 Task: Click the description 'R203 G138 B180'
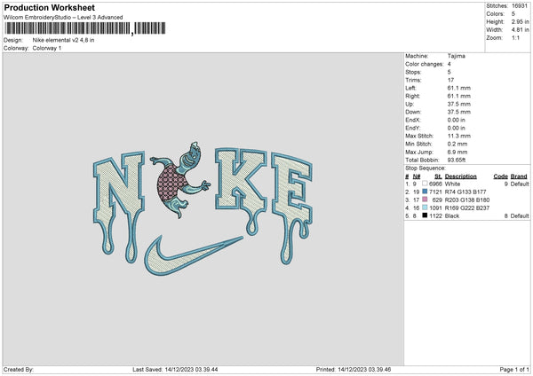[467, 200]
